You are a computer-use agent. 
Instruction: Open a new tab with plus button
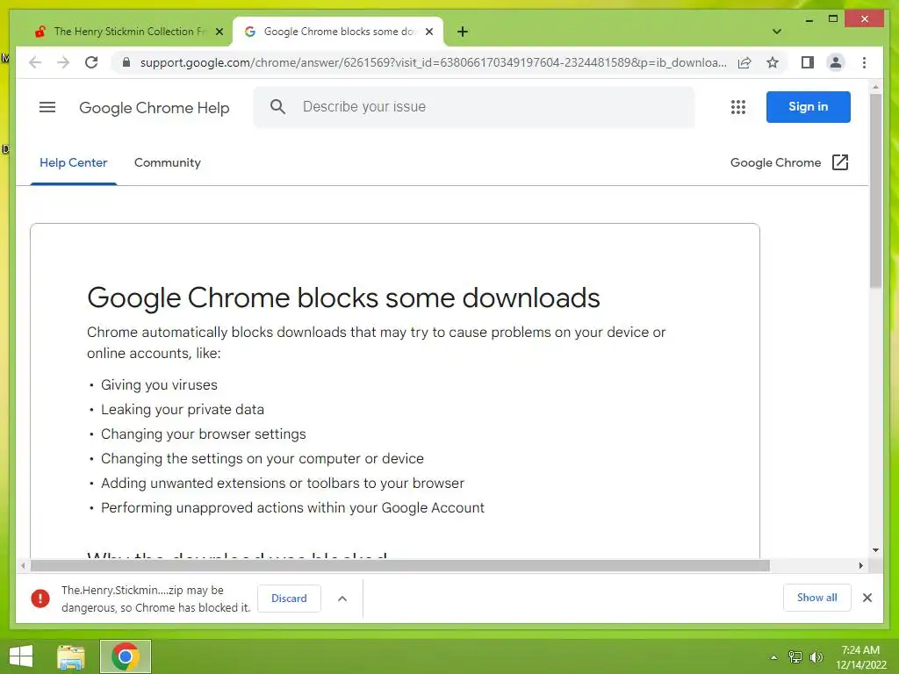463,32
